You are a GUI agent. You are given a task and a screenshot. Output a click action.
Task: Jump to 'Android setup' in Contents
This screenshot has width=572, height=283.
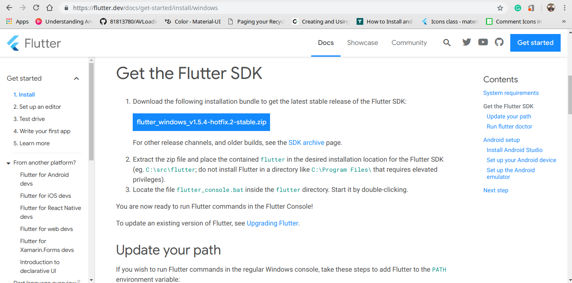tap(501, 140)
